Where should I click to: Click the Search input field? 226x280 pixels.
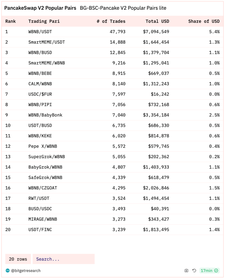click(64, 259)
